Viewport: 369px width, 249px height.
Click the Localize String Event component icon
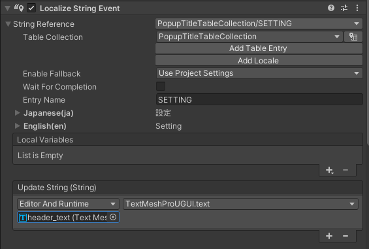pyautogui.click(x=19, y=8)
